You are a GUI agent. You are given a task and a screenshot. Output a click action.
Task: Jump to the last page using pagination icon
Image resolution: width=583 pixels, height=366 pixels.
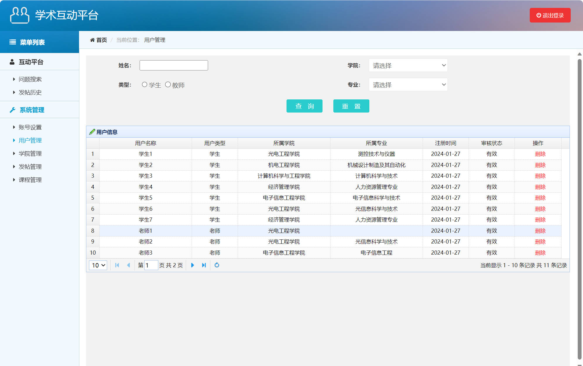click(204, 265)
